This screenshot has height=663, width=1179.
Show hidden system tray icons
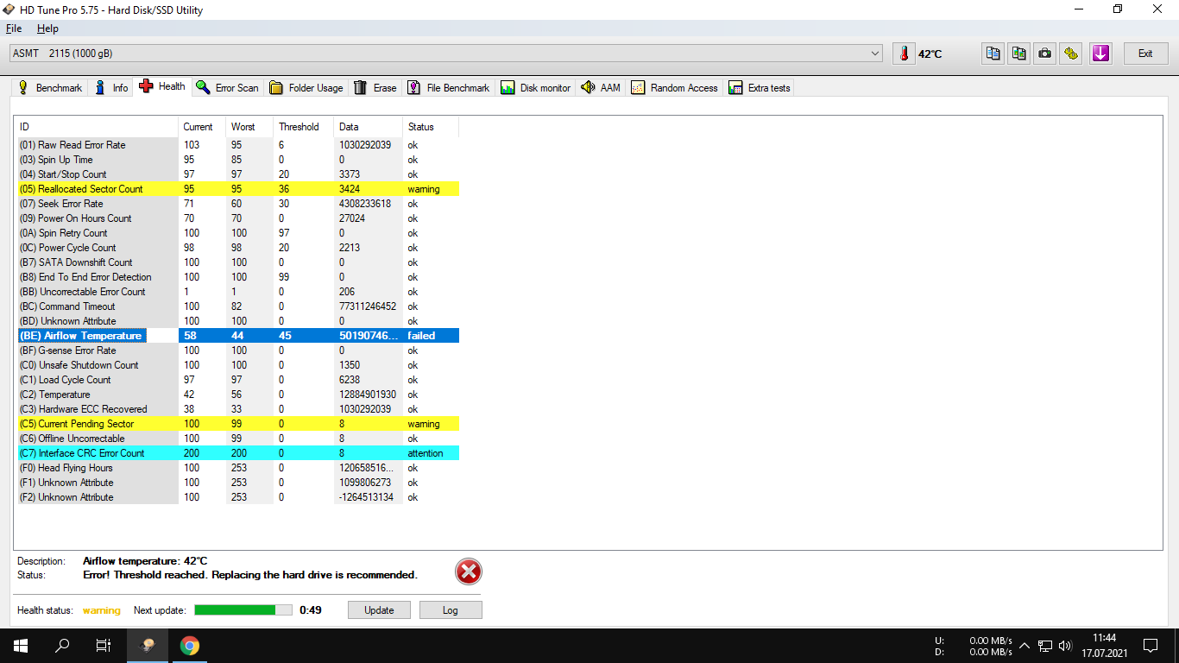point(1025,646)
